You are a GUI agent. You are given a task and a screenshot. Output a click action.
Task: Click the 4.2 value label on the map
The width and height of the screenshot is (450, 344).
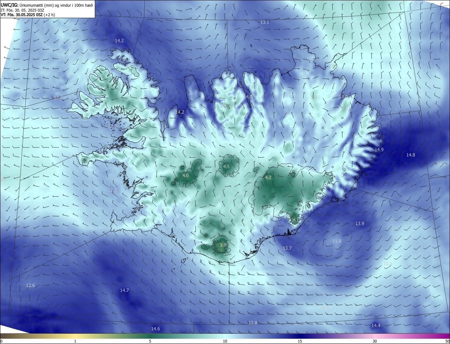[x=268, y=178]
